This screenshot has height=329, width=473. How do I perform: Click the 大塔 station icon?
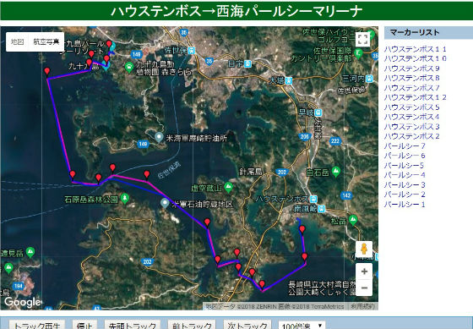pos(289,80)
